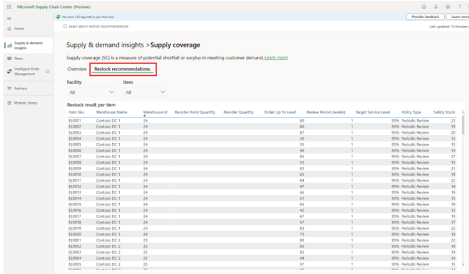The width and height of the screenshot is (469, 274).
Task: Open notifications bell icon
Action: coord(435,6)
